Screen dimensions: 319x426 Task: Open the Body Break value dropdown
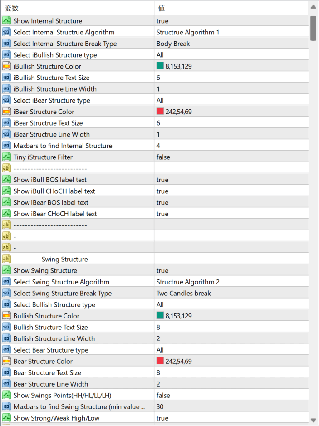coord(231,44)
